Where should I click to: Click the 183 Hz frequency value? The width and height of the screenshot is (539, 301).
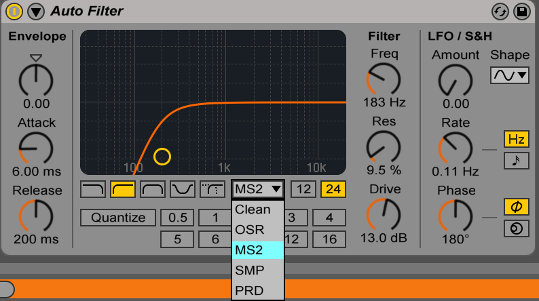coord(384,102)
